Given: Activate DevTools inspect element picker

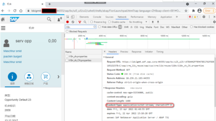Looking at the screenshot, I should [68, 17].
